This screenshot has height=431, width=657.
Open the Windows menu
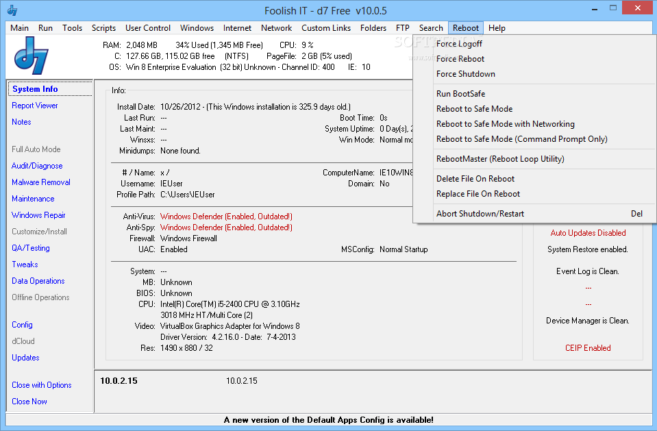pyautogui.click(x=197, y=28)
